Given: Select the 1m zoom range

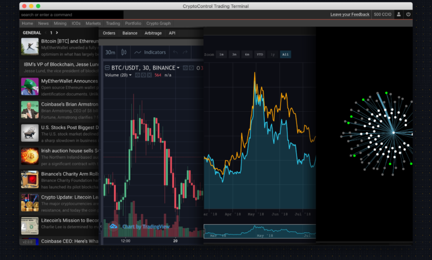Looking at the screenshot, I should coord(222,54).
